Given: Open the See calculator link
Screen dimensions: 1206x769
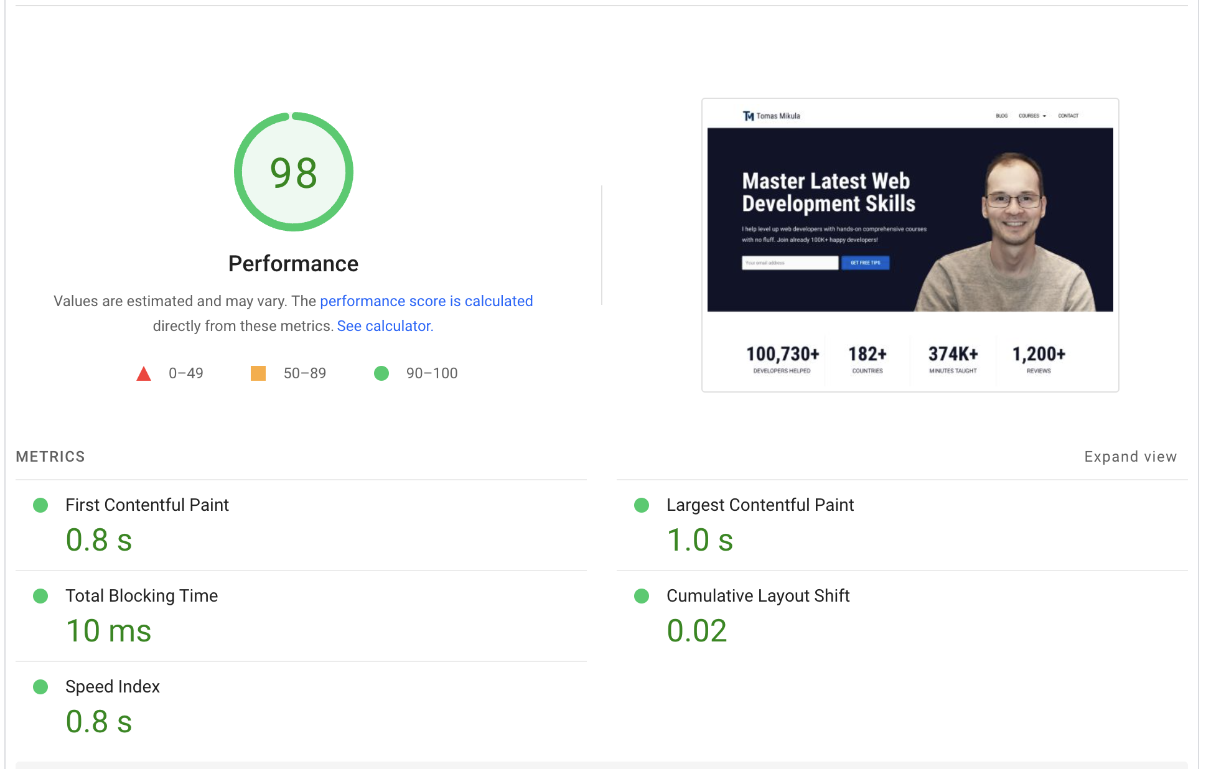Looking at the screenshot, I should click(384, 326).
